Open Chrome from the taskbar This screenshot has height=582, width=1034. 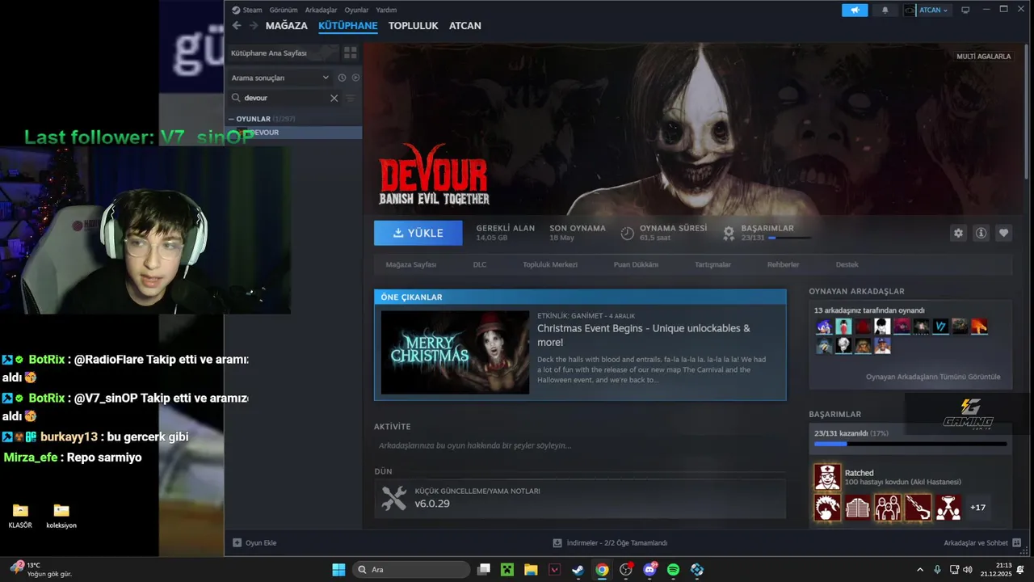[x=602, y=569]
